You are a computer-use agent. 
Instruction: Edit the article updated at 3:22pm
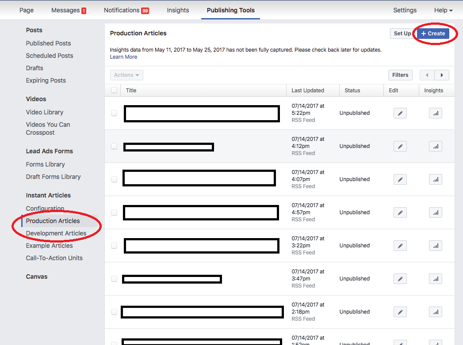click(x=400, y=246)
